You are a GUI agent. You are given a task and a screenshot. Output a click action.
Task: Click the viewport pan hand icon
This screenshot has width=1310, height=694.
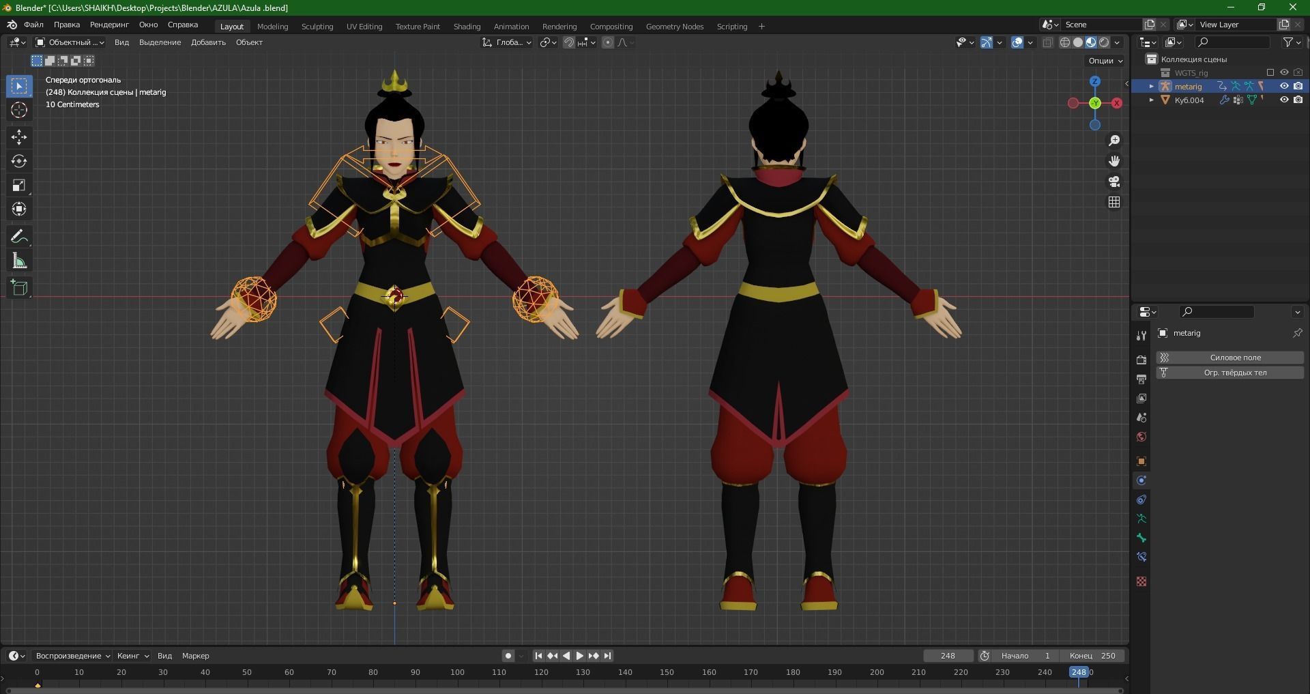pos(1114,161)
